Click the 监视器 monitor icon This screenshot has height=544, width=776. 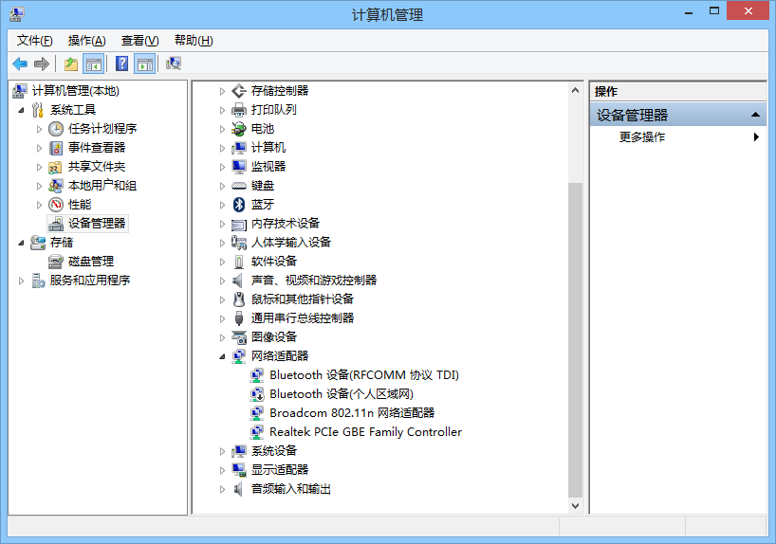239,167
